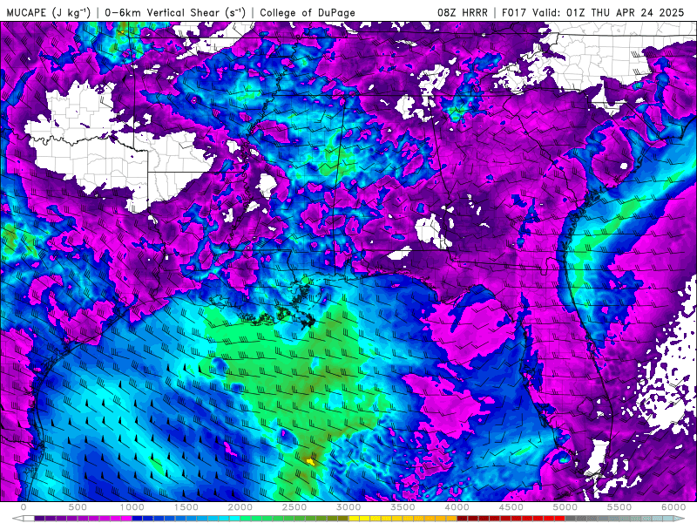Click the 'College of DuPage' text
The width and height of the screenshot is (697, 523).
tap(308, 12)
